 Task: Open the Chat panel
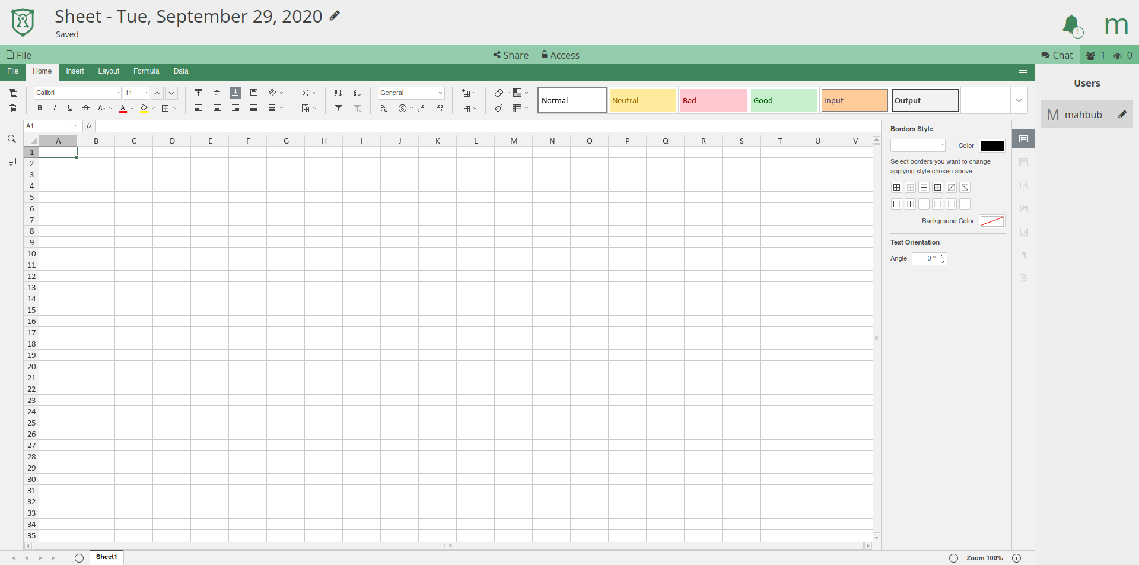(1057, 55)
